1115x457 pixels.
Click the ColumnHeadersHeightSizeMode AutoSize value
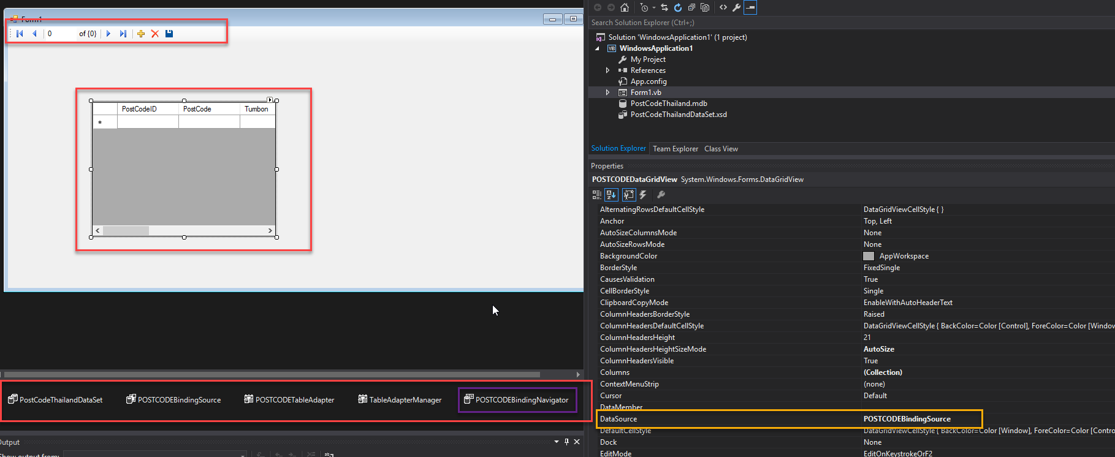pyautogui.click(x=879, y=349)
